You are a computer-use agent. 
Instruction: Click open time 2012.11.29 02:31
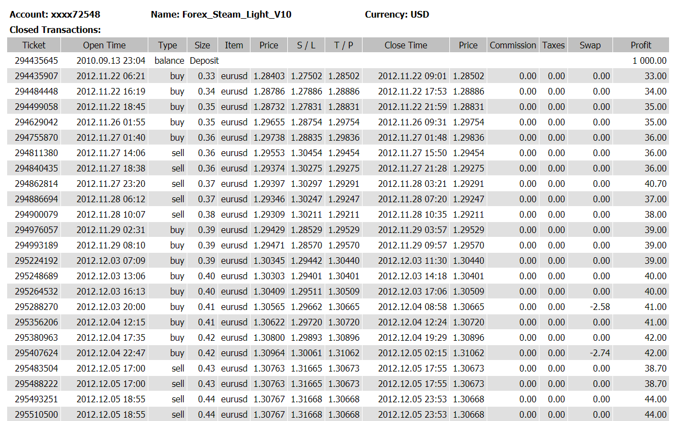(x=111, y=230)
